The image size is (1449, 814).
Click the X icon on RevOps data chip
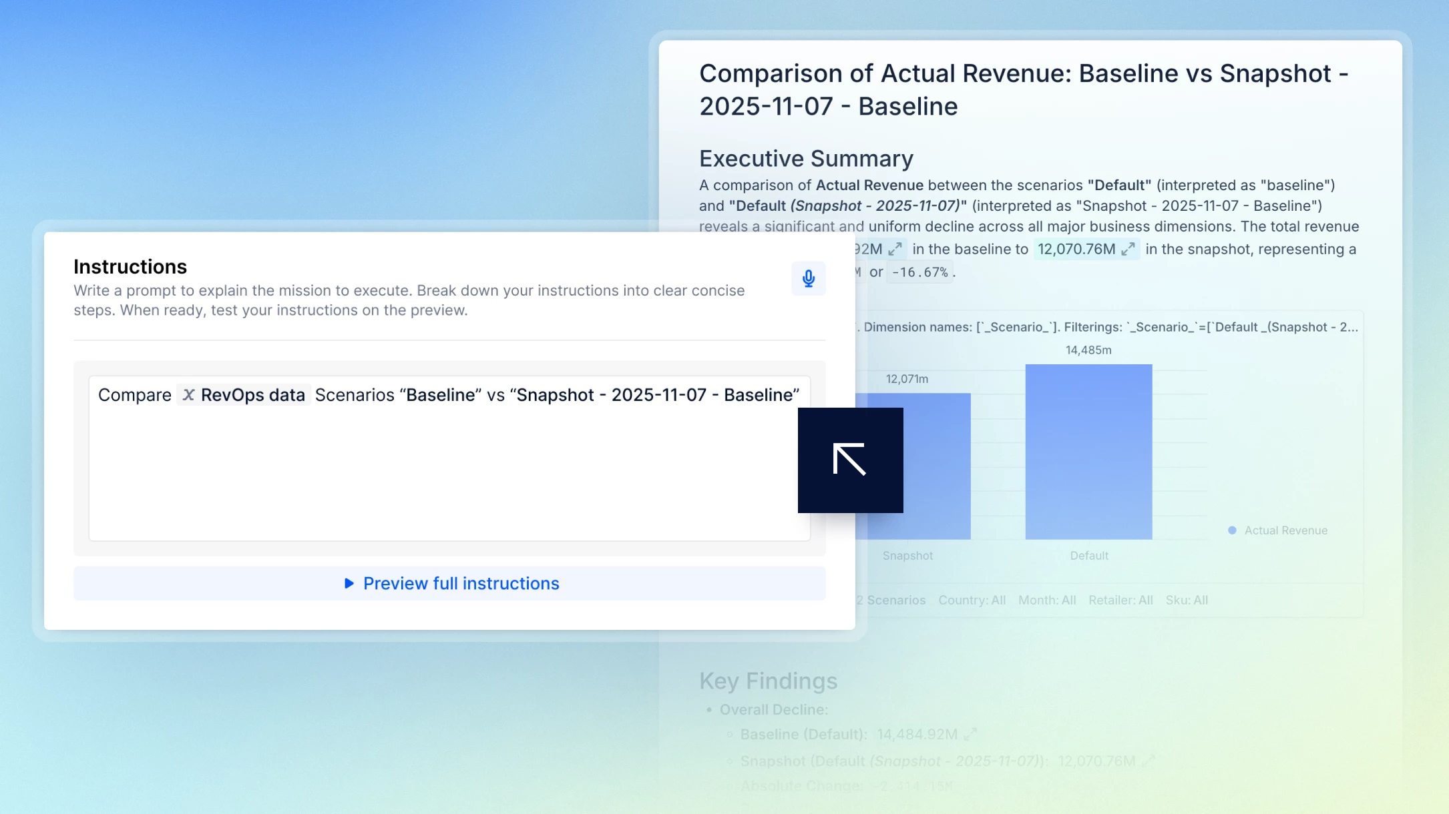coord(189,395)
